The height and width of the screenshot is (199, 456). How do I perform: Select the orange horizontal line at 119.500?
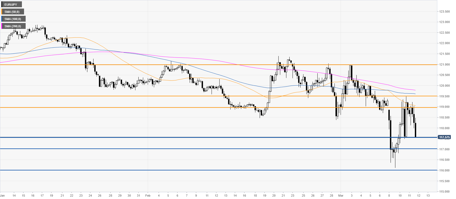pos(219,96)
